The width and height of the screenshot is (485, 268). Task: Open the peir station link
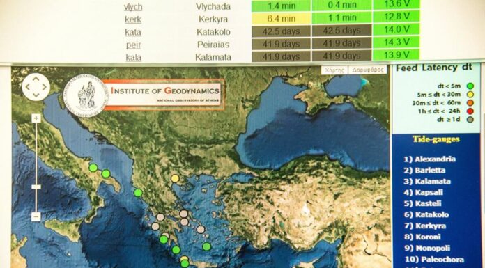click(x=134, y=45)
